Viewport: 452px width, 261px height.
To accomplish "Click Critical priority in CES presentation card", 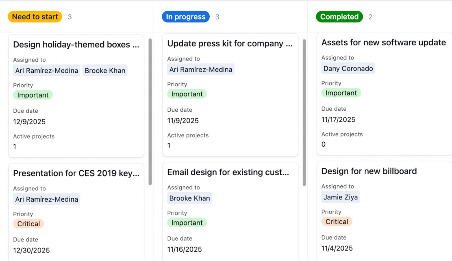I will [x=29, y=224].
